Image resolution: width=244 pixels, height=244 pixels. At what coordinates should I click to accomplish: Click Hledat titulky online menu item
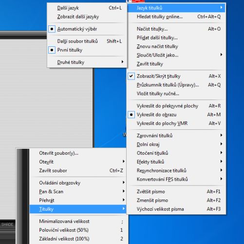[176, 17]
